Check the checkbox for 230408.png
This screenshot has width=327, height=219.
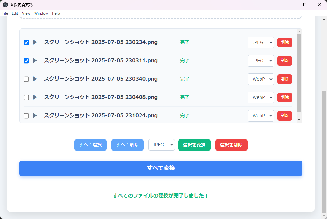(27, 97)
